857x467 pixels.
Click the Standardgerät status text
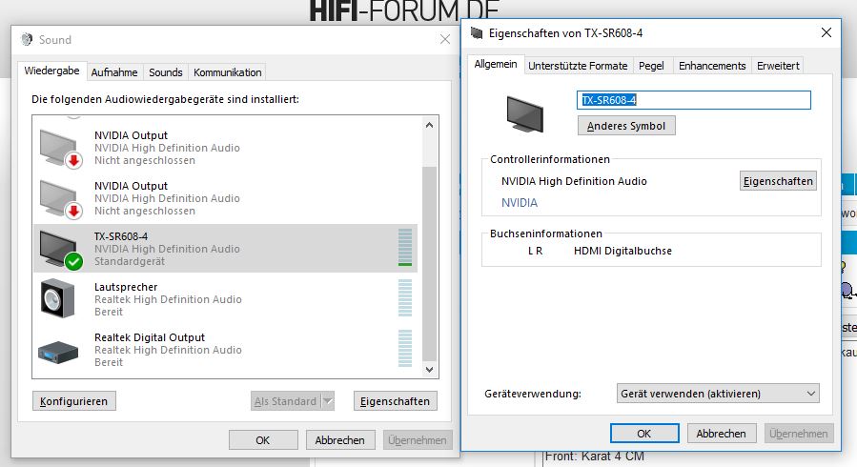pyautogui.click(x=130, y=262)
